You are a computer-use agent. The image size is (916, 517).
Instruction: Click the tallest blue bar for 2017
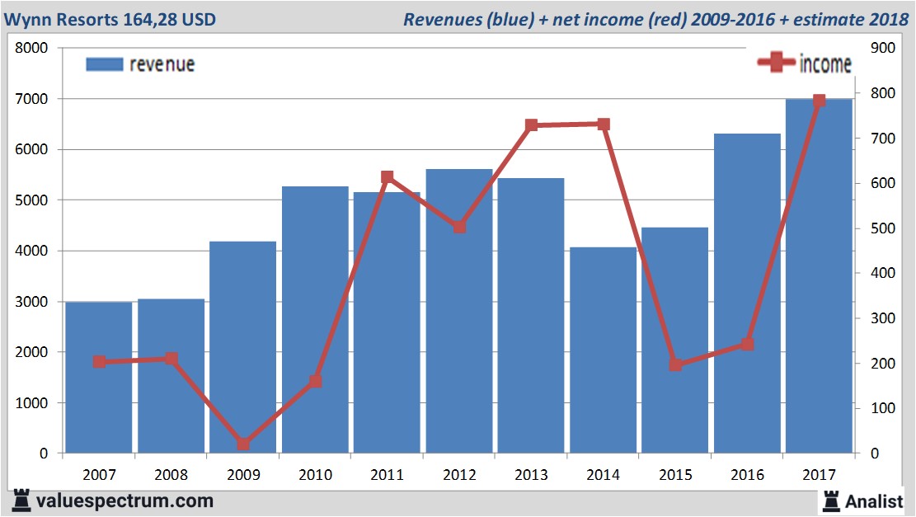click(819, 272)
